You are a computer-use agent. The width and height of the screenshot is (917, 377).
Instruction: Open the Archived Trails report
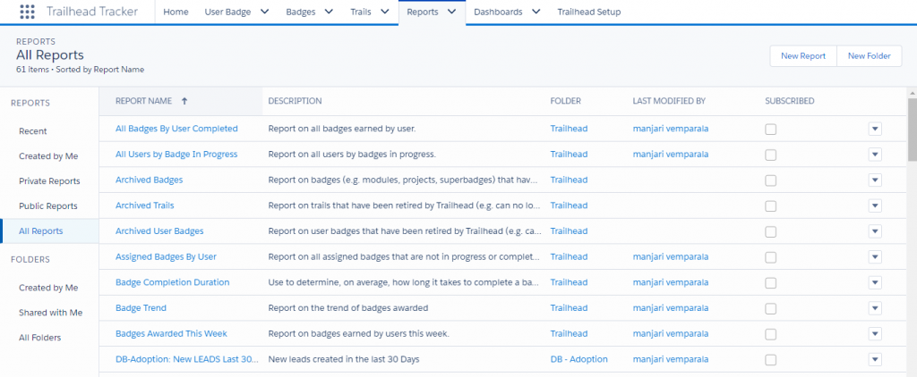coord(144,206)
